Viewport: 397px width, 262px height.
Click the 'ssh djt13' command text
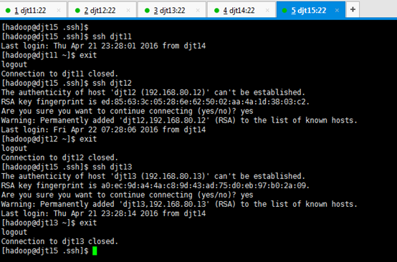pos(113,167)
